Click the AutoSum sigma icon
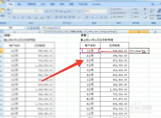The height and width of the screenshot is (118, 161). 145,9
